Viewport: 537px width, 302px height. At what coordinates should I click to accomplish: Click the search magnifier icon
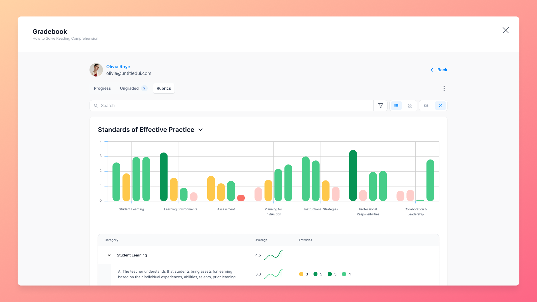coord(96,106)
